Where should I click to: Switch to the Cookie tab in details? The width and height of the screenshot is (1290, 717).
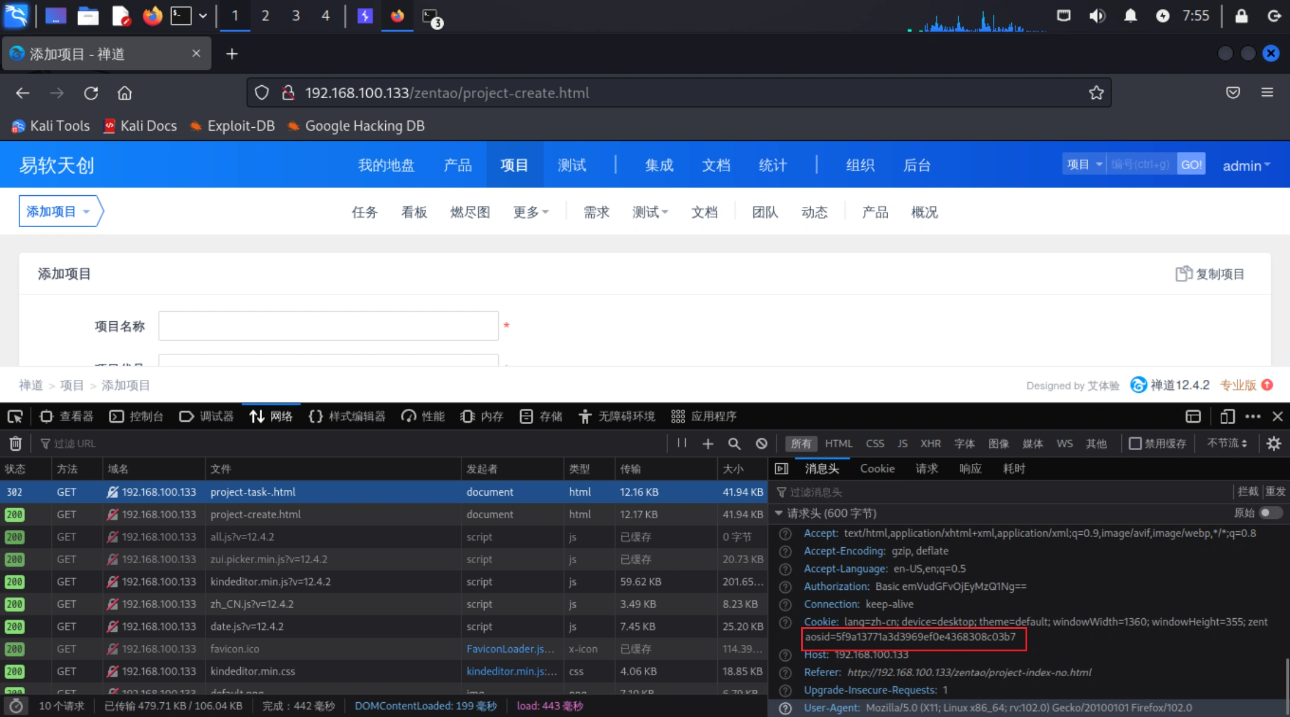877,469
